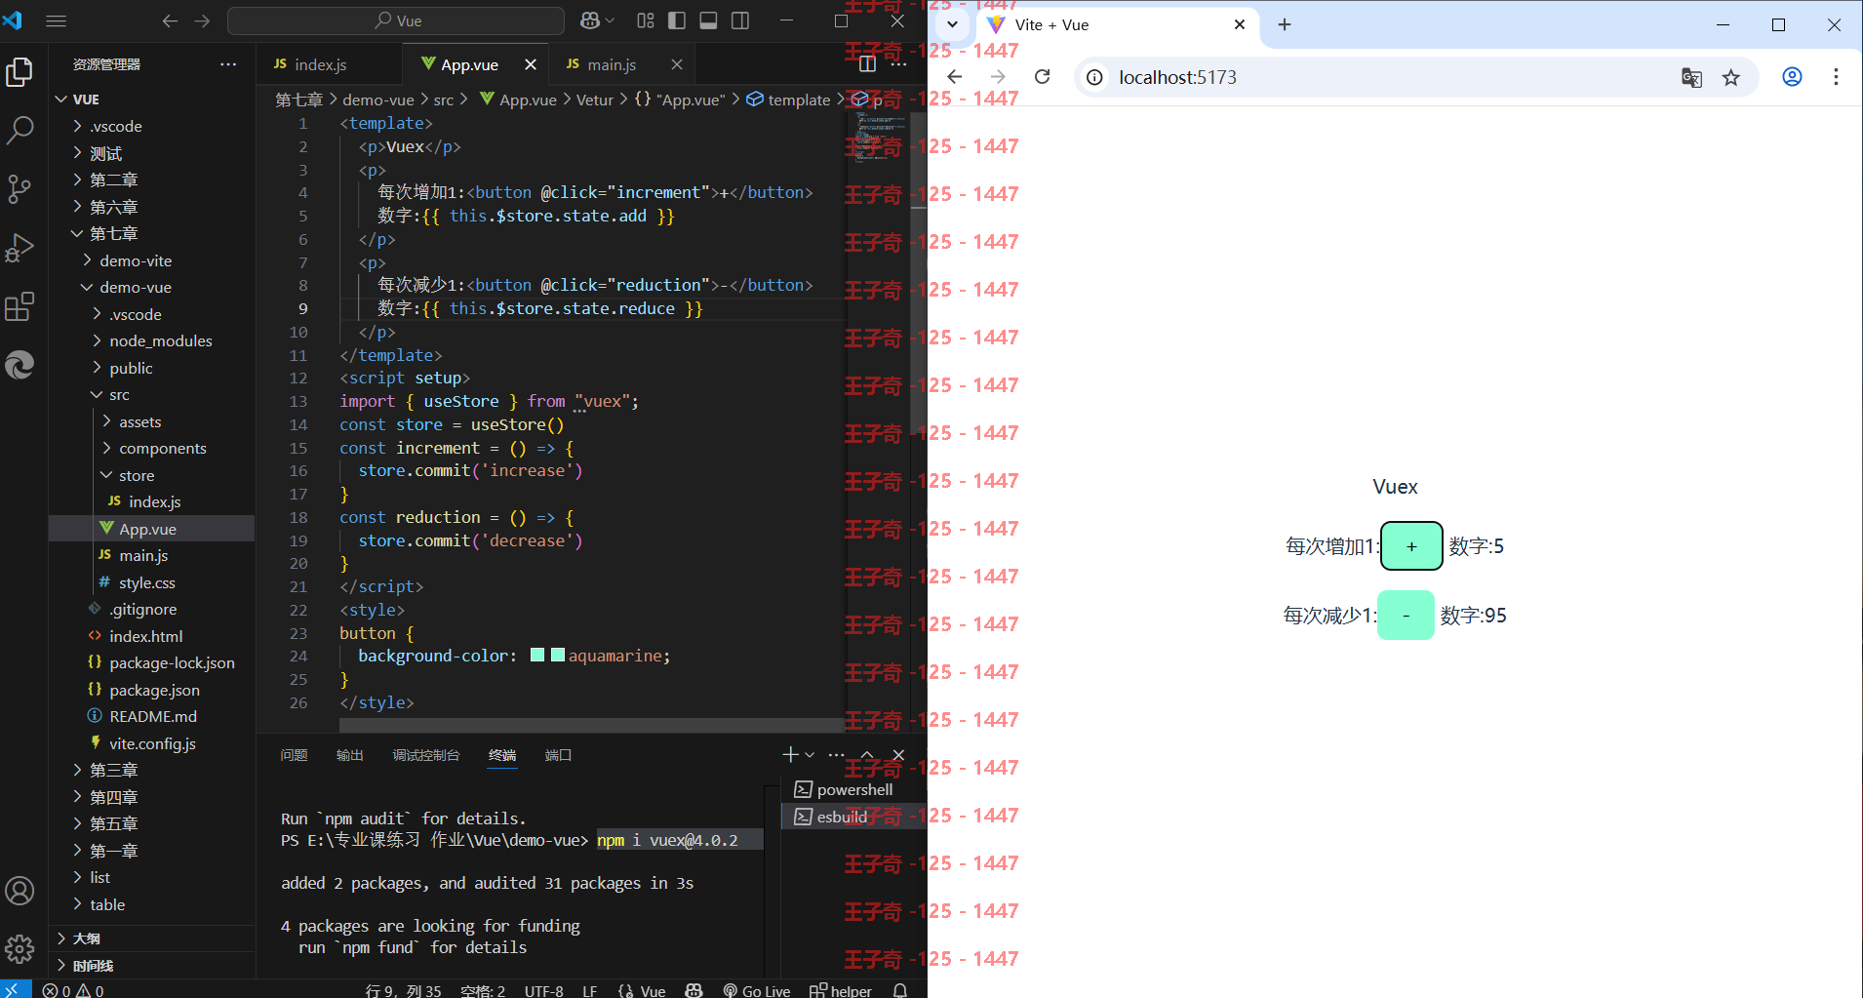Viewport: 1863px width, 998px height.
Task: Open the Manage gear menu
Action: click(x=20, y=948)
